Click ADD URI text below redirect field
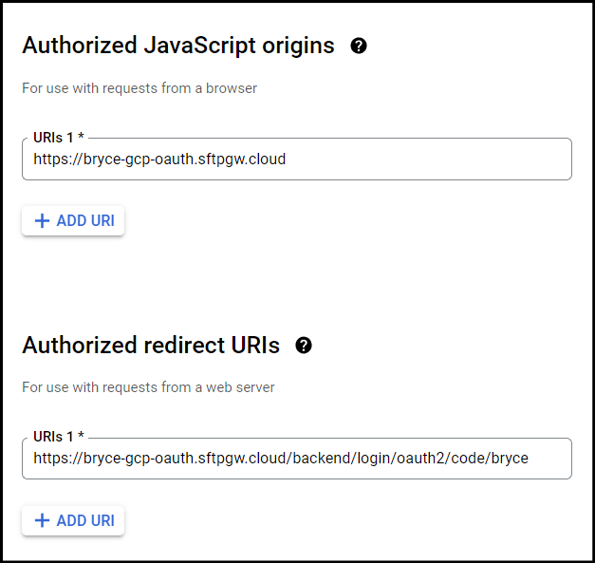The height and width of the screenshot is (563, 595). 85,520
